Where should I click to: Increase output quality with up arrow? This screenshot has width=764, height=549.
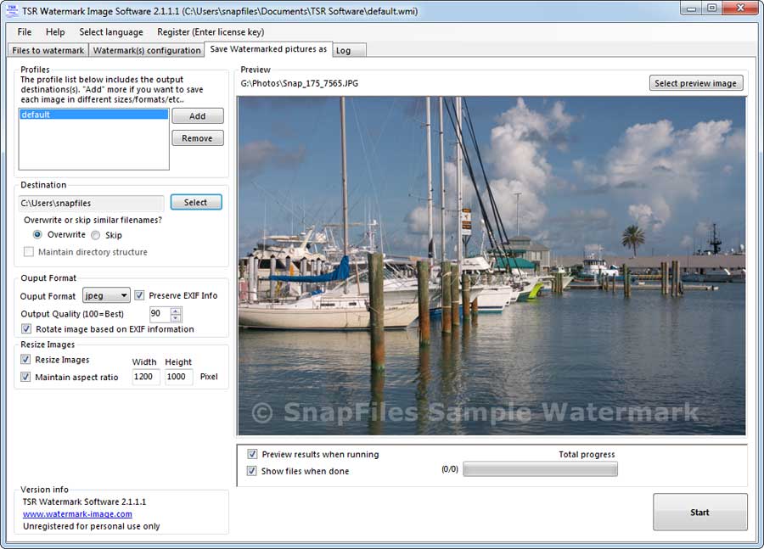click(x=176, y=311)
